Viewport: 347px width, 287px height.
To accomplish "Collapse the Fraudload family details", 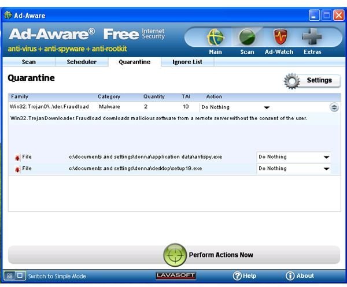I will [x=334, y=107].
